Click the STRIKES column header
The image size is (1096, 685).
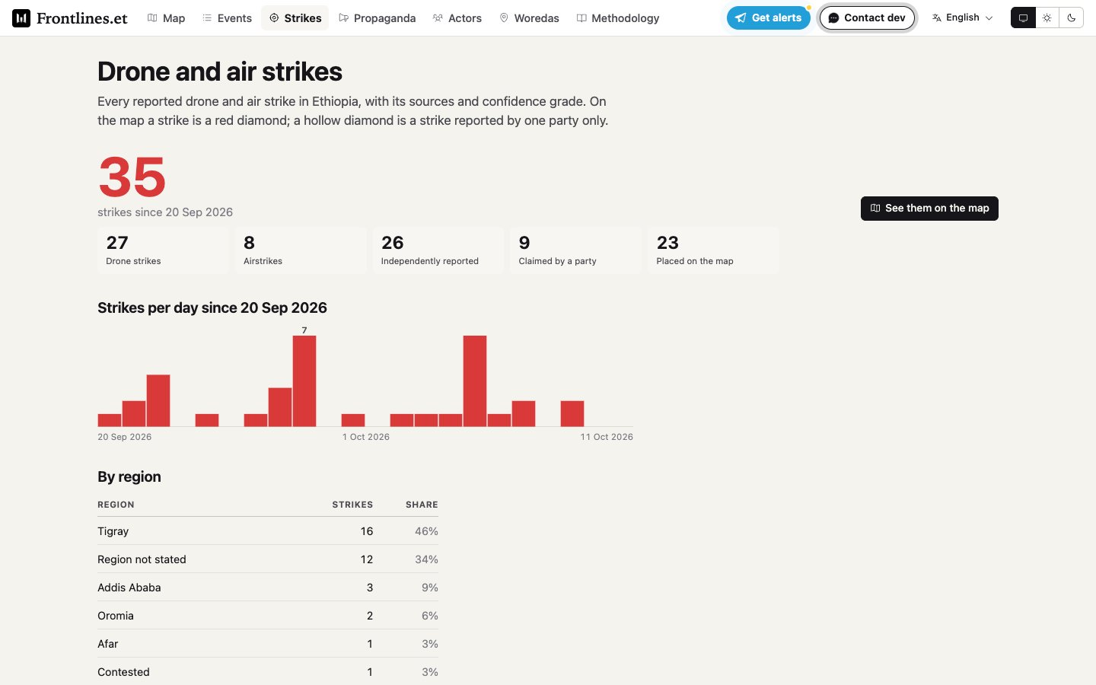352,505
